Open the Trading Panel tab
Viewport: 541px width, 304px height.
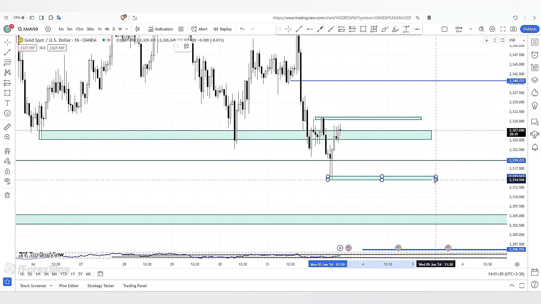pos(135,286)
